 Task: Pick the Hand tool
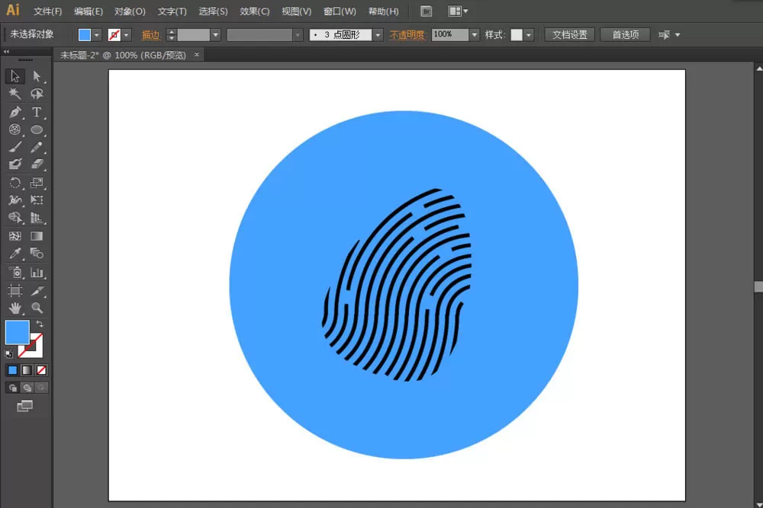click(14, 308)
